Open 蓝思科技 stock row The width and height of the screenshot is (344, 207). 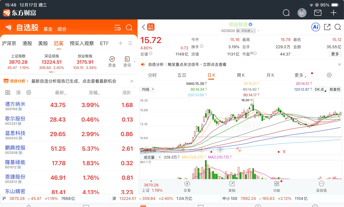(x=69, y=134)
